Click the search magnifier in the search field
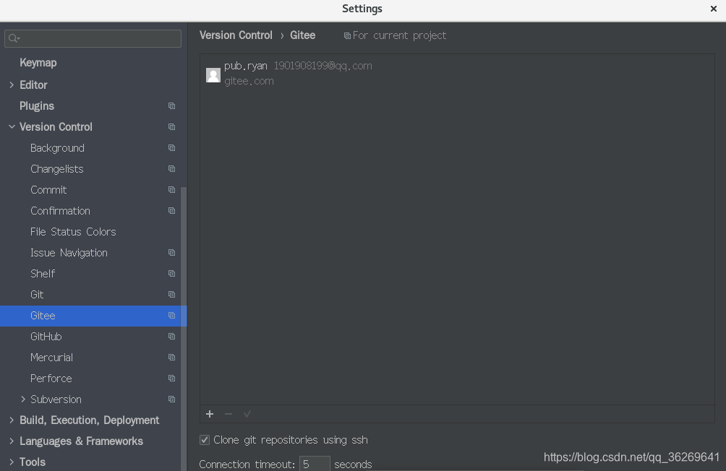 [x=12, y=38]
